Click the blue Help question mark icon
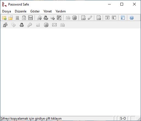Viewport: 141px width, 121px height. coord(132,18)
